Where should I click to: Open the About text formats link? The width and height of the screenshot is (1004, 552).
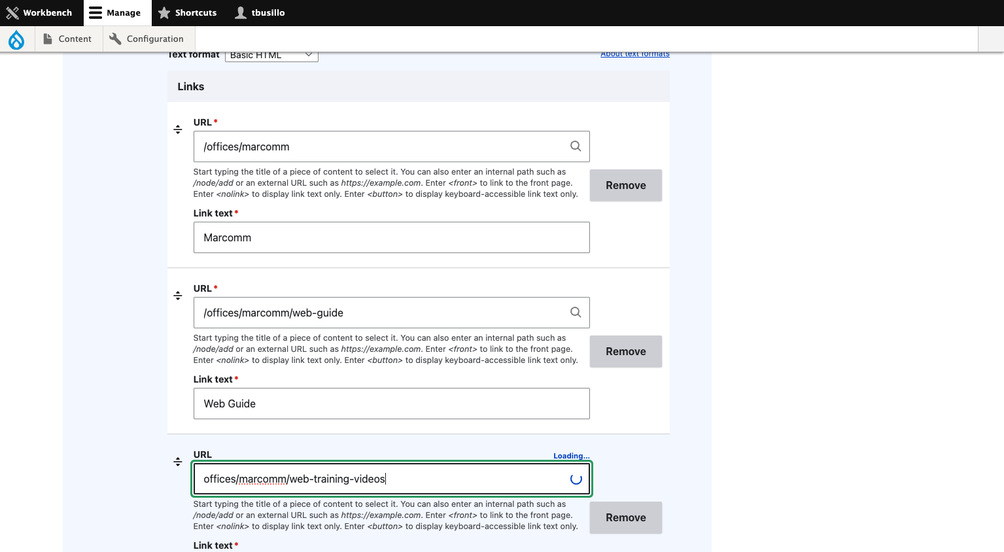(x=635, y=54)
